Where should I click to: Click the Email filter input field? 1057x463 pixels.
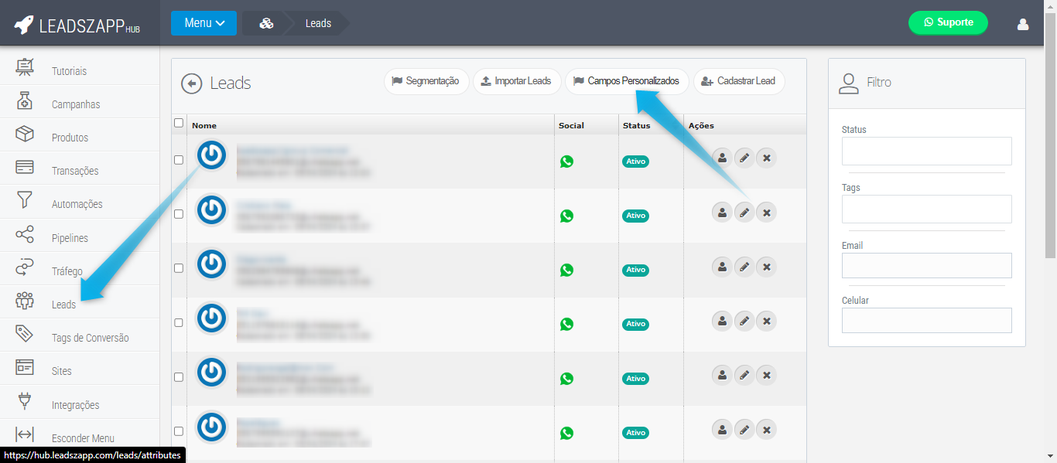(926, 265)
